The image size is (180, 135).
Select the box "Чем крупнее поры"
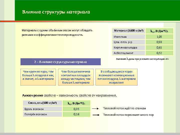38,77
